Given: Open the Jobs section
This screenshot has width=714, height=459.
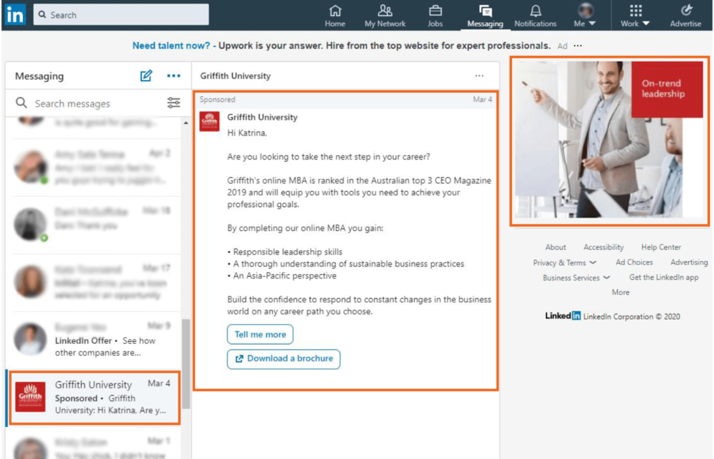Looking at the screenshot, I should [435, 15].
